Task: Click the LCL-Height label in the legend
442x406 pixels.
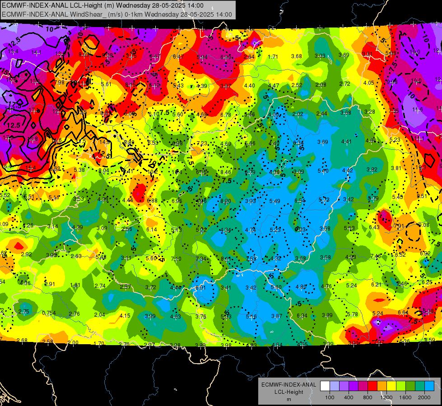Action: [288, 392]
